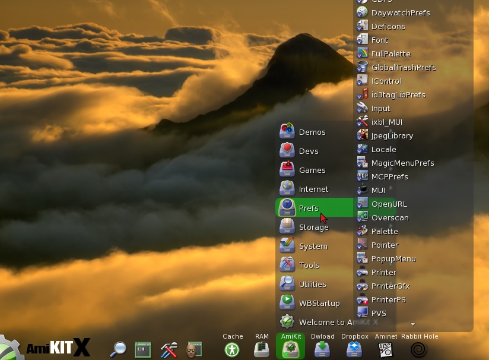The height and width of the screenshot is (360, 489).
Task: Click the scroll-down arrow below PVS
Action: tap(413, 324)
